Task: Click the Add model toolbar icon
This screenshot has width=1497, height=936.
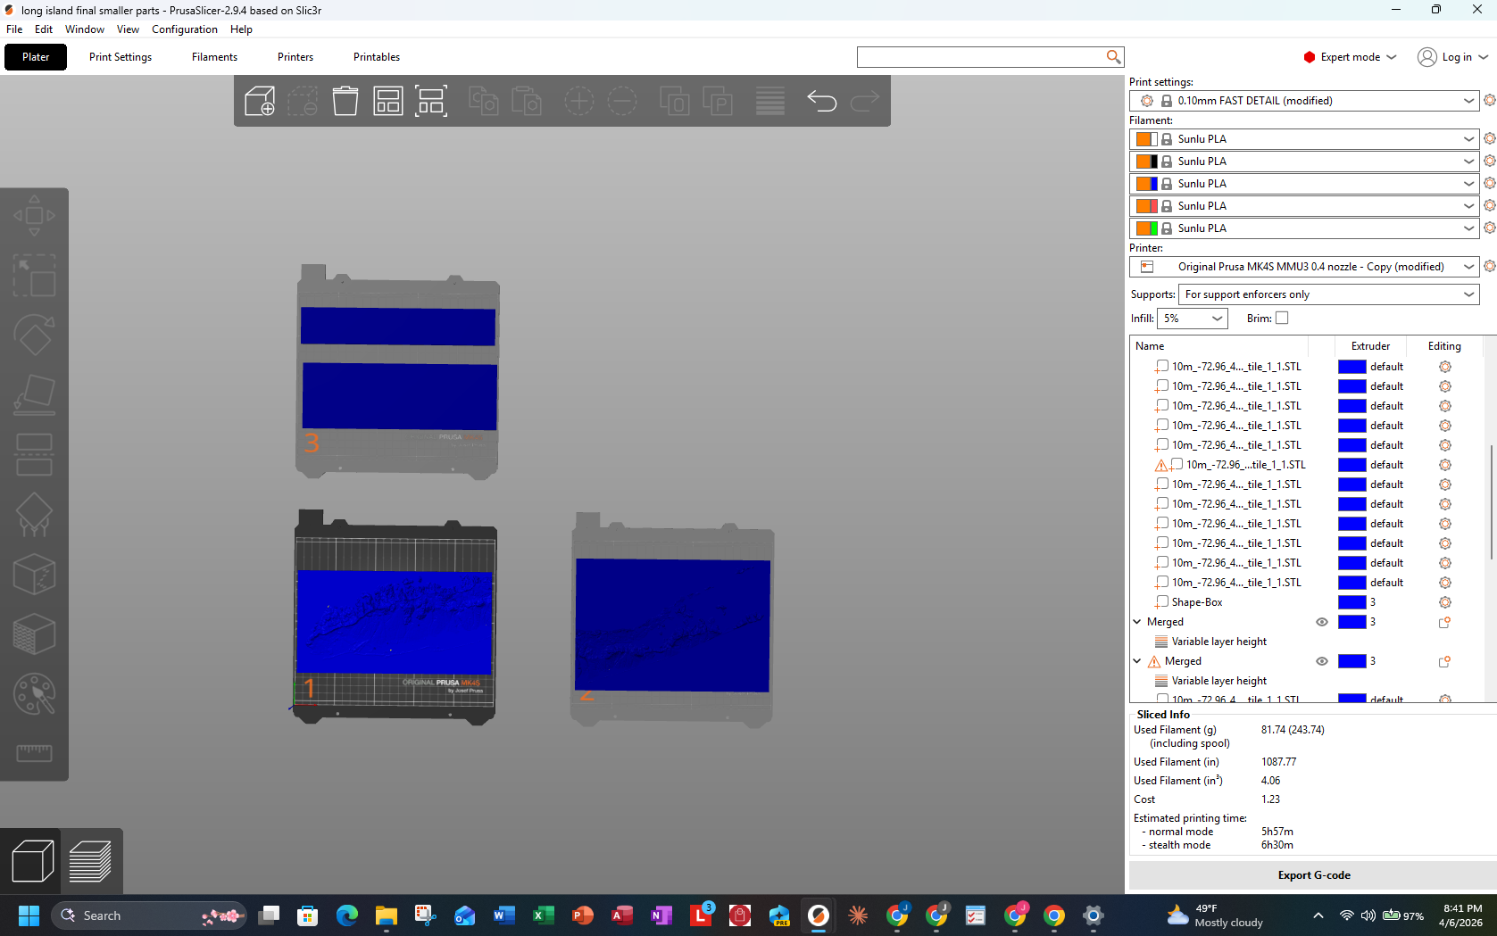Action: coord(260,101)
